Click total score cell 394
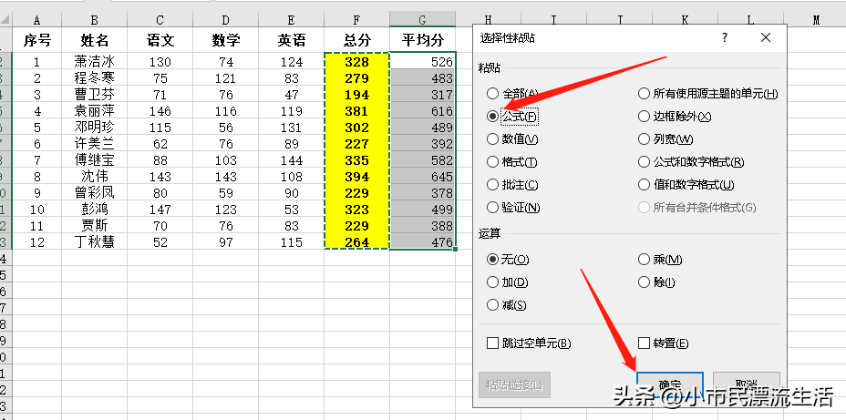 click(356, 177)
